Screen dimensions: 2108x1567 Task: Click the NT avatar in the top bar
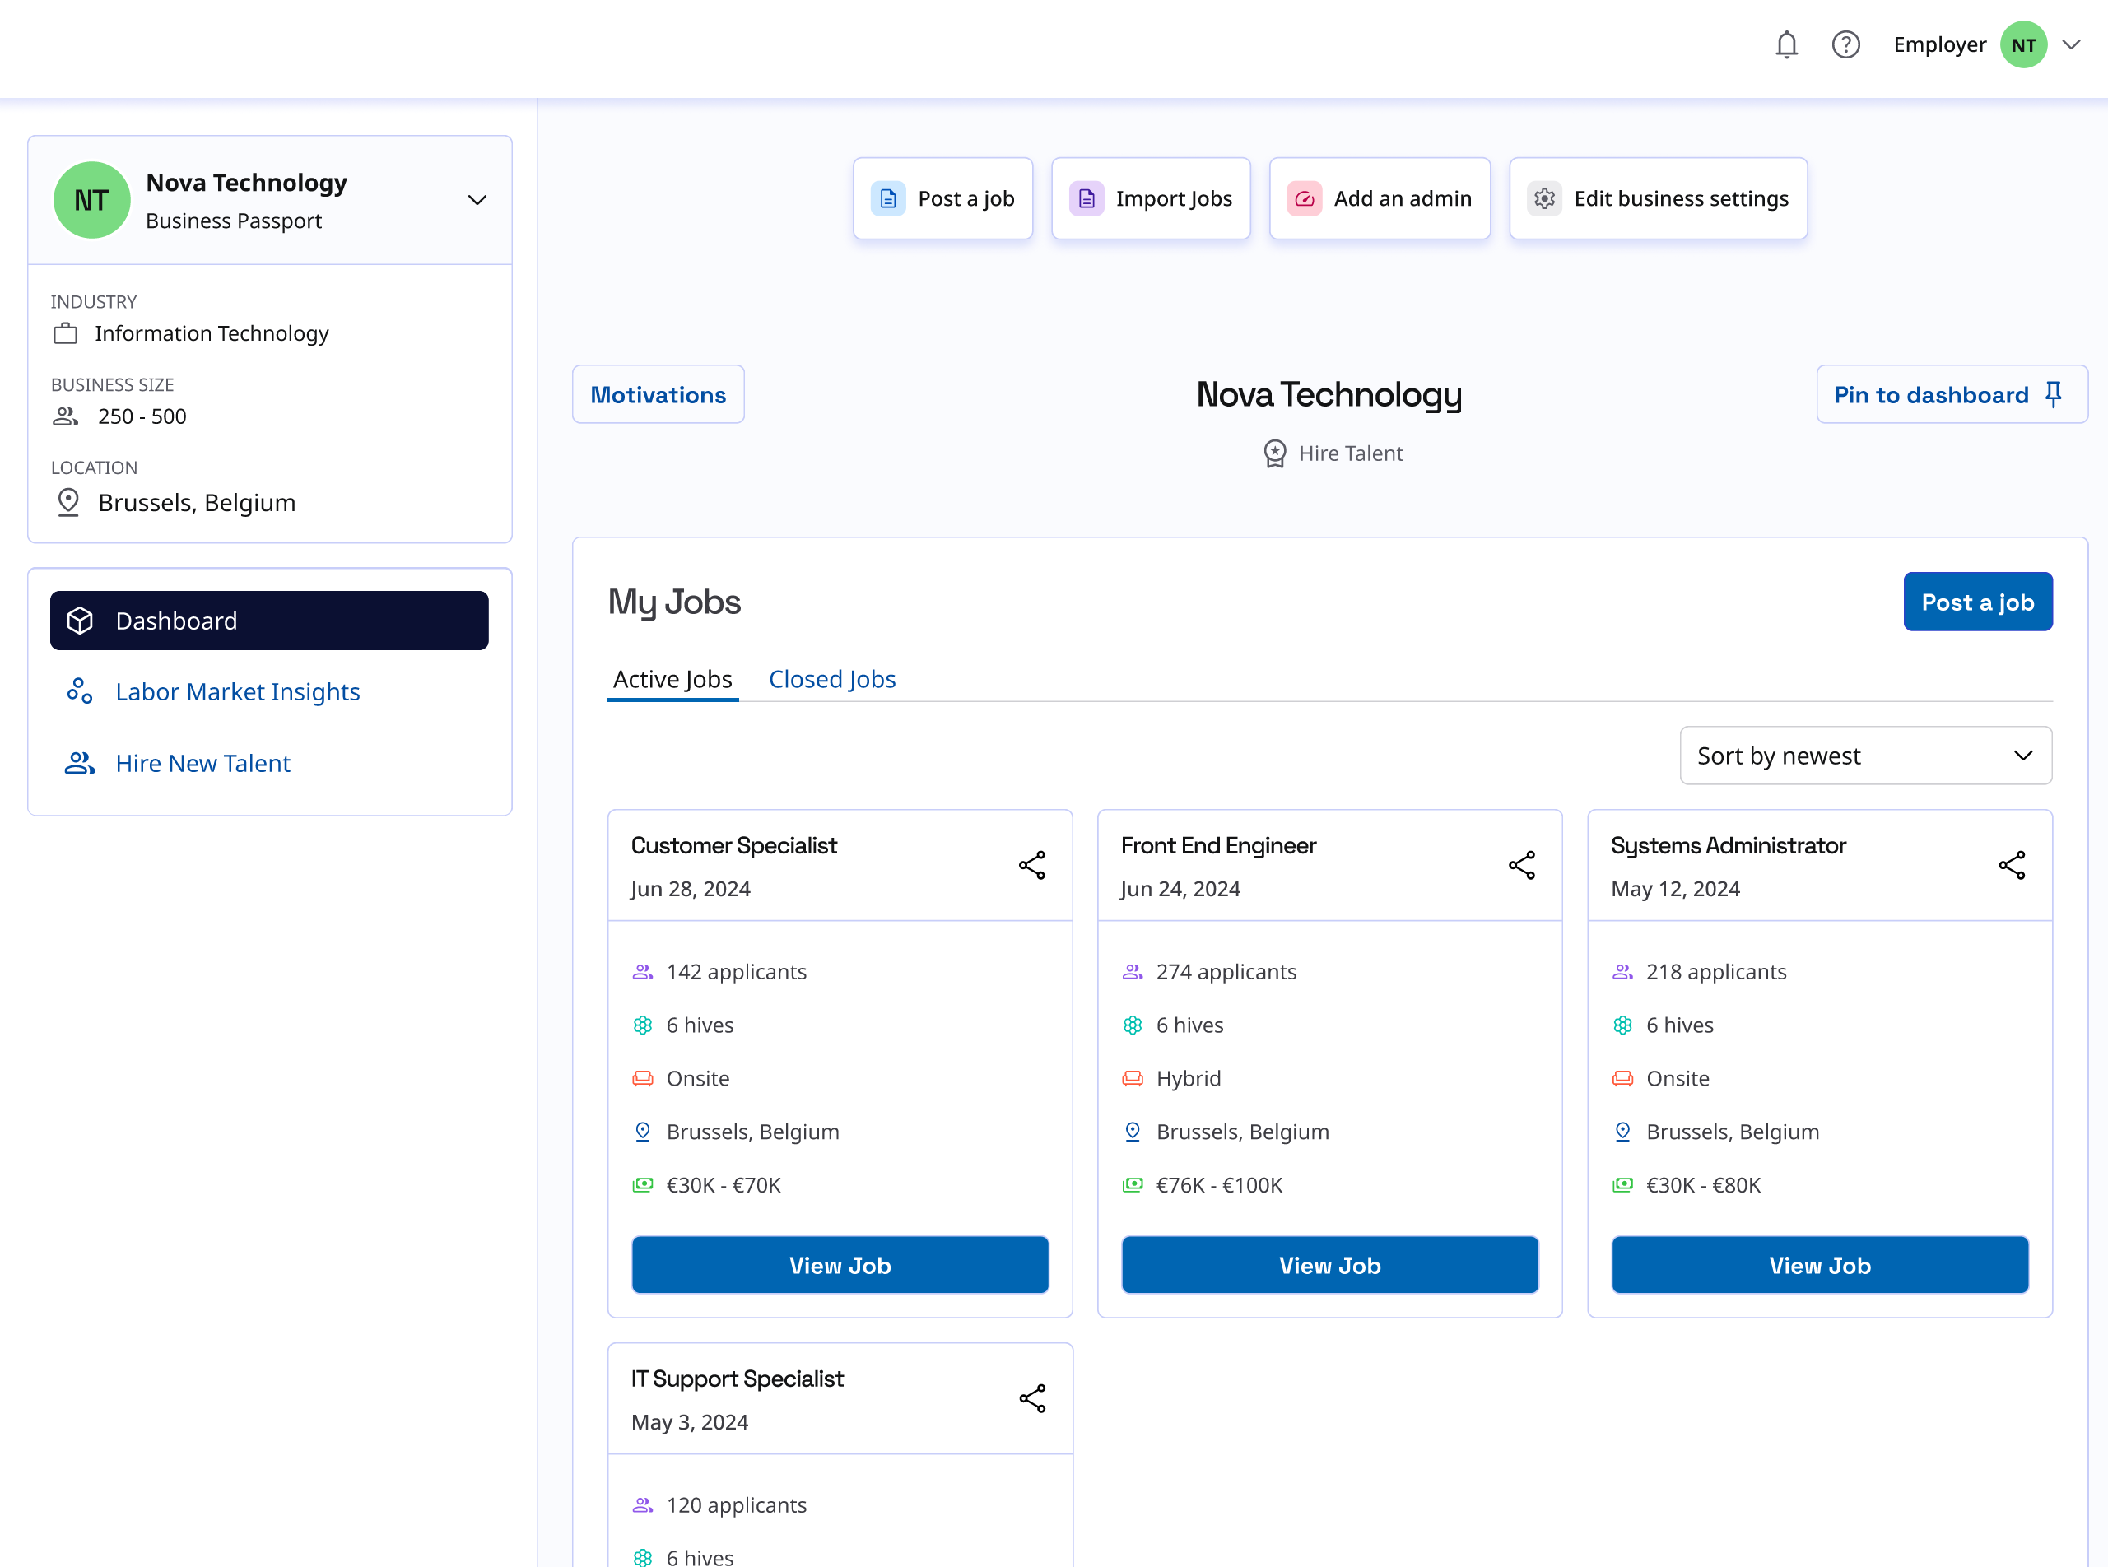tap(2023, 44)
